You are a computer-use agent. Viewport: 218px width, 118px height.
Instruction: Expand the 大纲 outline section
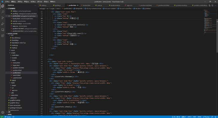(x=22, y=112)
